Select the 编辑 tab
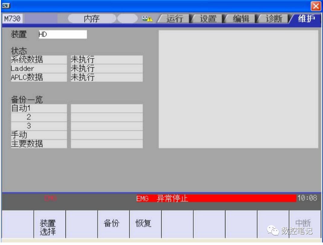The height and width of the screenshot is (245, 323). [x=241, y=19]
